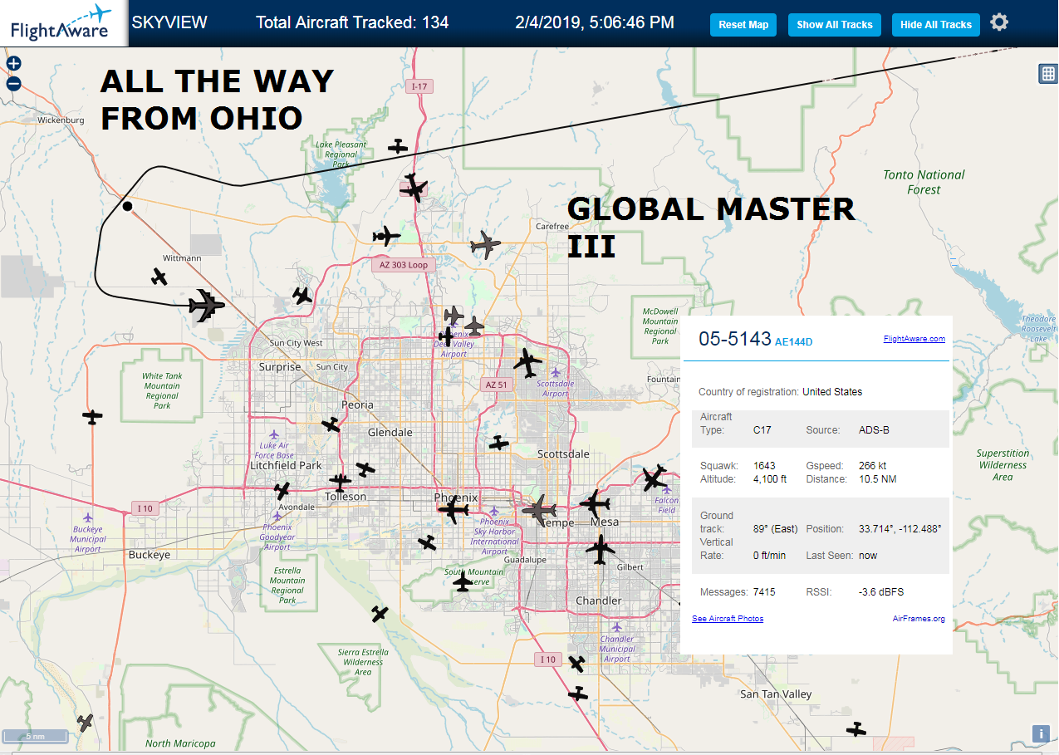The width and height of the screenshot is (1059, 755).
Task: Click the SKYVIEW title
Action: click(169, 22)
